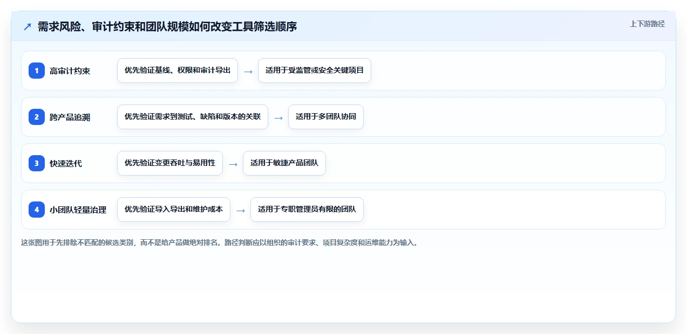Image resolution: width=687 pixels, height=334 pixels.
Task: Click the number 1 badge for 高审计约束
Action: pos(37,71)
